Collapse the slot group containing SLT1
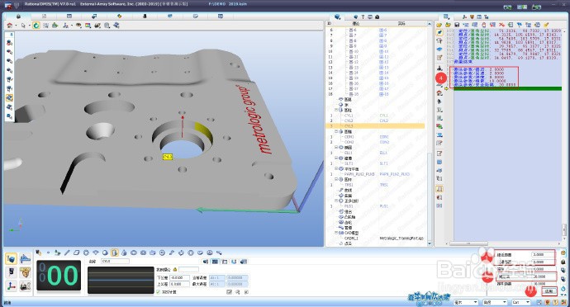 [x=336, y=158]
